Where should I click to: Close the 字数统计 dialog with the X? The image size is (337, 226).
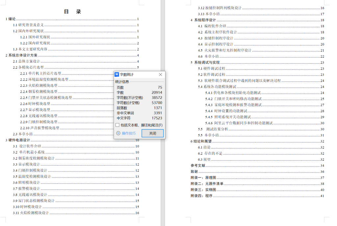click(x=160, y=75)
